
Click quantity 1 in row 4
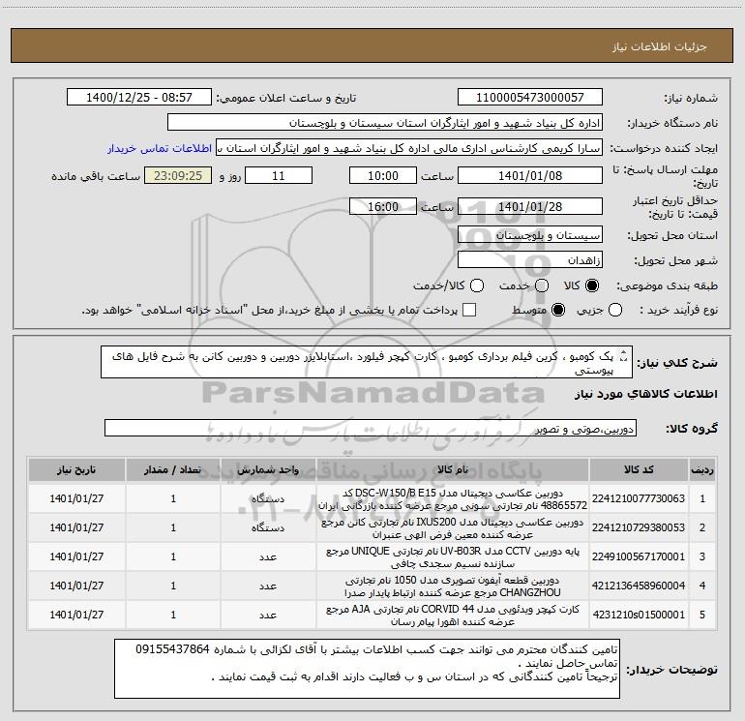point(173,586)
